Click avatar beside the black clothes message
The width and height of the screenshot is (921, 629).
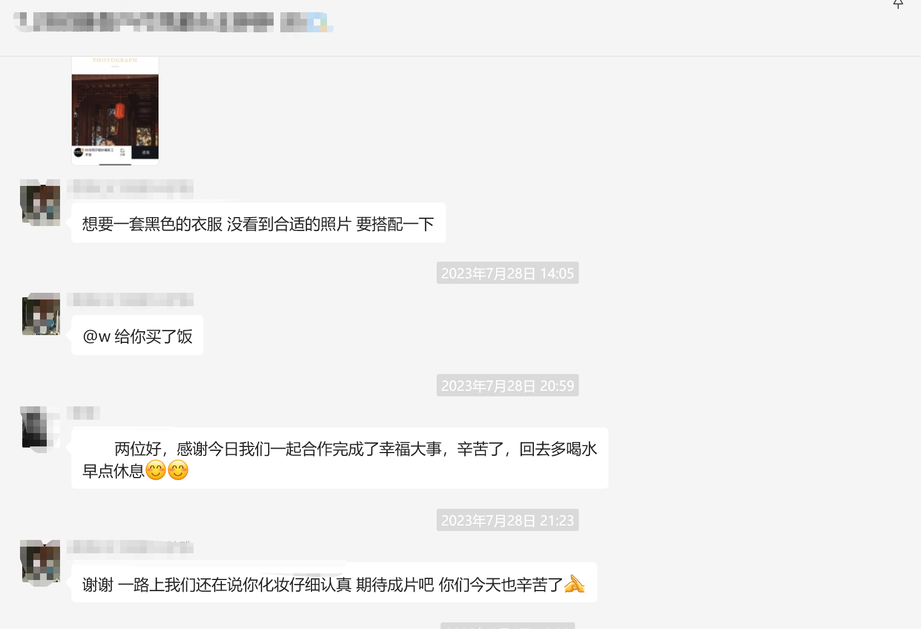tap(40, 203)
